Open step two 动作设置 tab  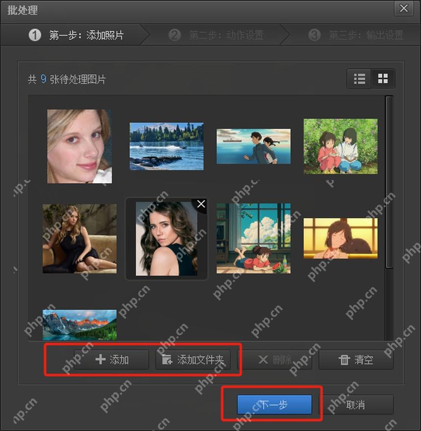(x=216, y=35)
